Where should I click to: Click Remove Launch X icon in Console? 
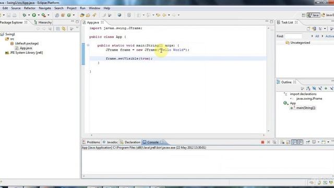(x=269, y=142)
